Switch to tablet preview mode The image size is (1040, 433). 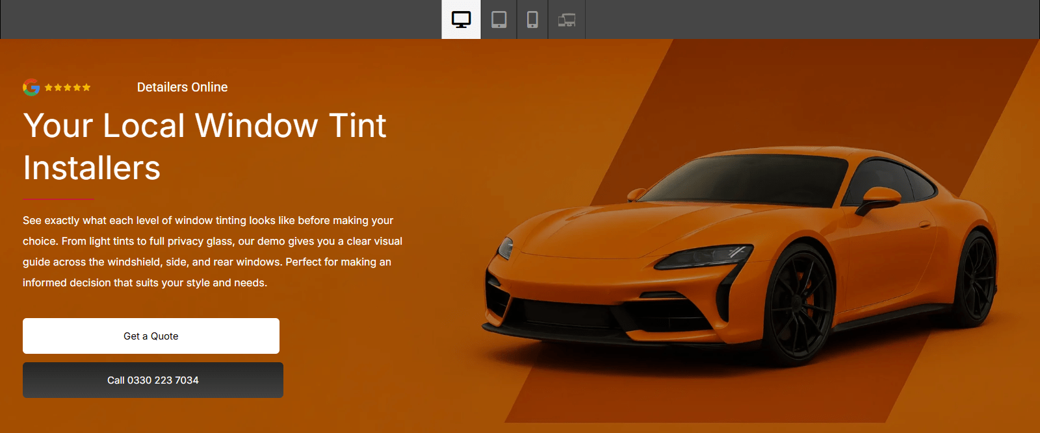click(499, 19)
